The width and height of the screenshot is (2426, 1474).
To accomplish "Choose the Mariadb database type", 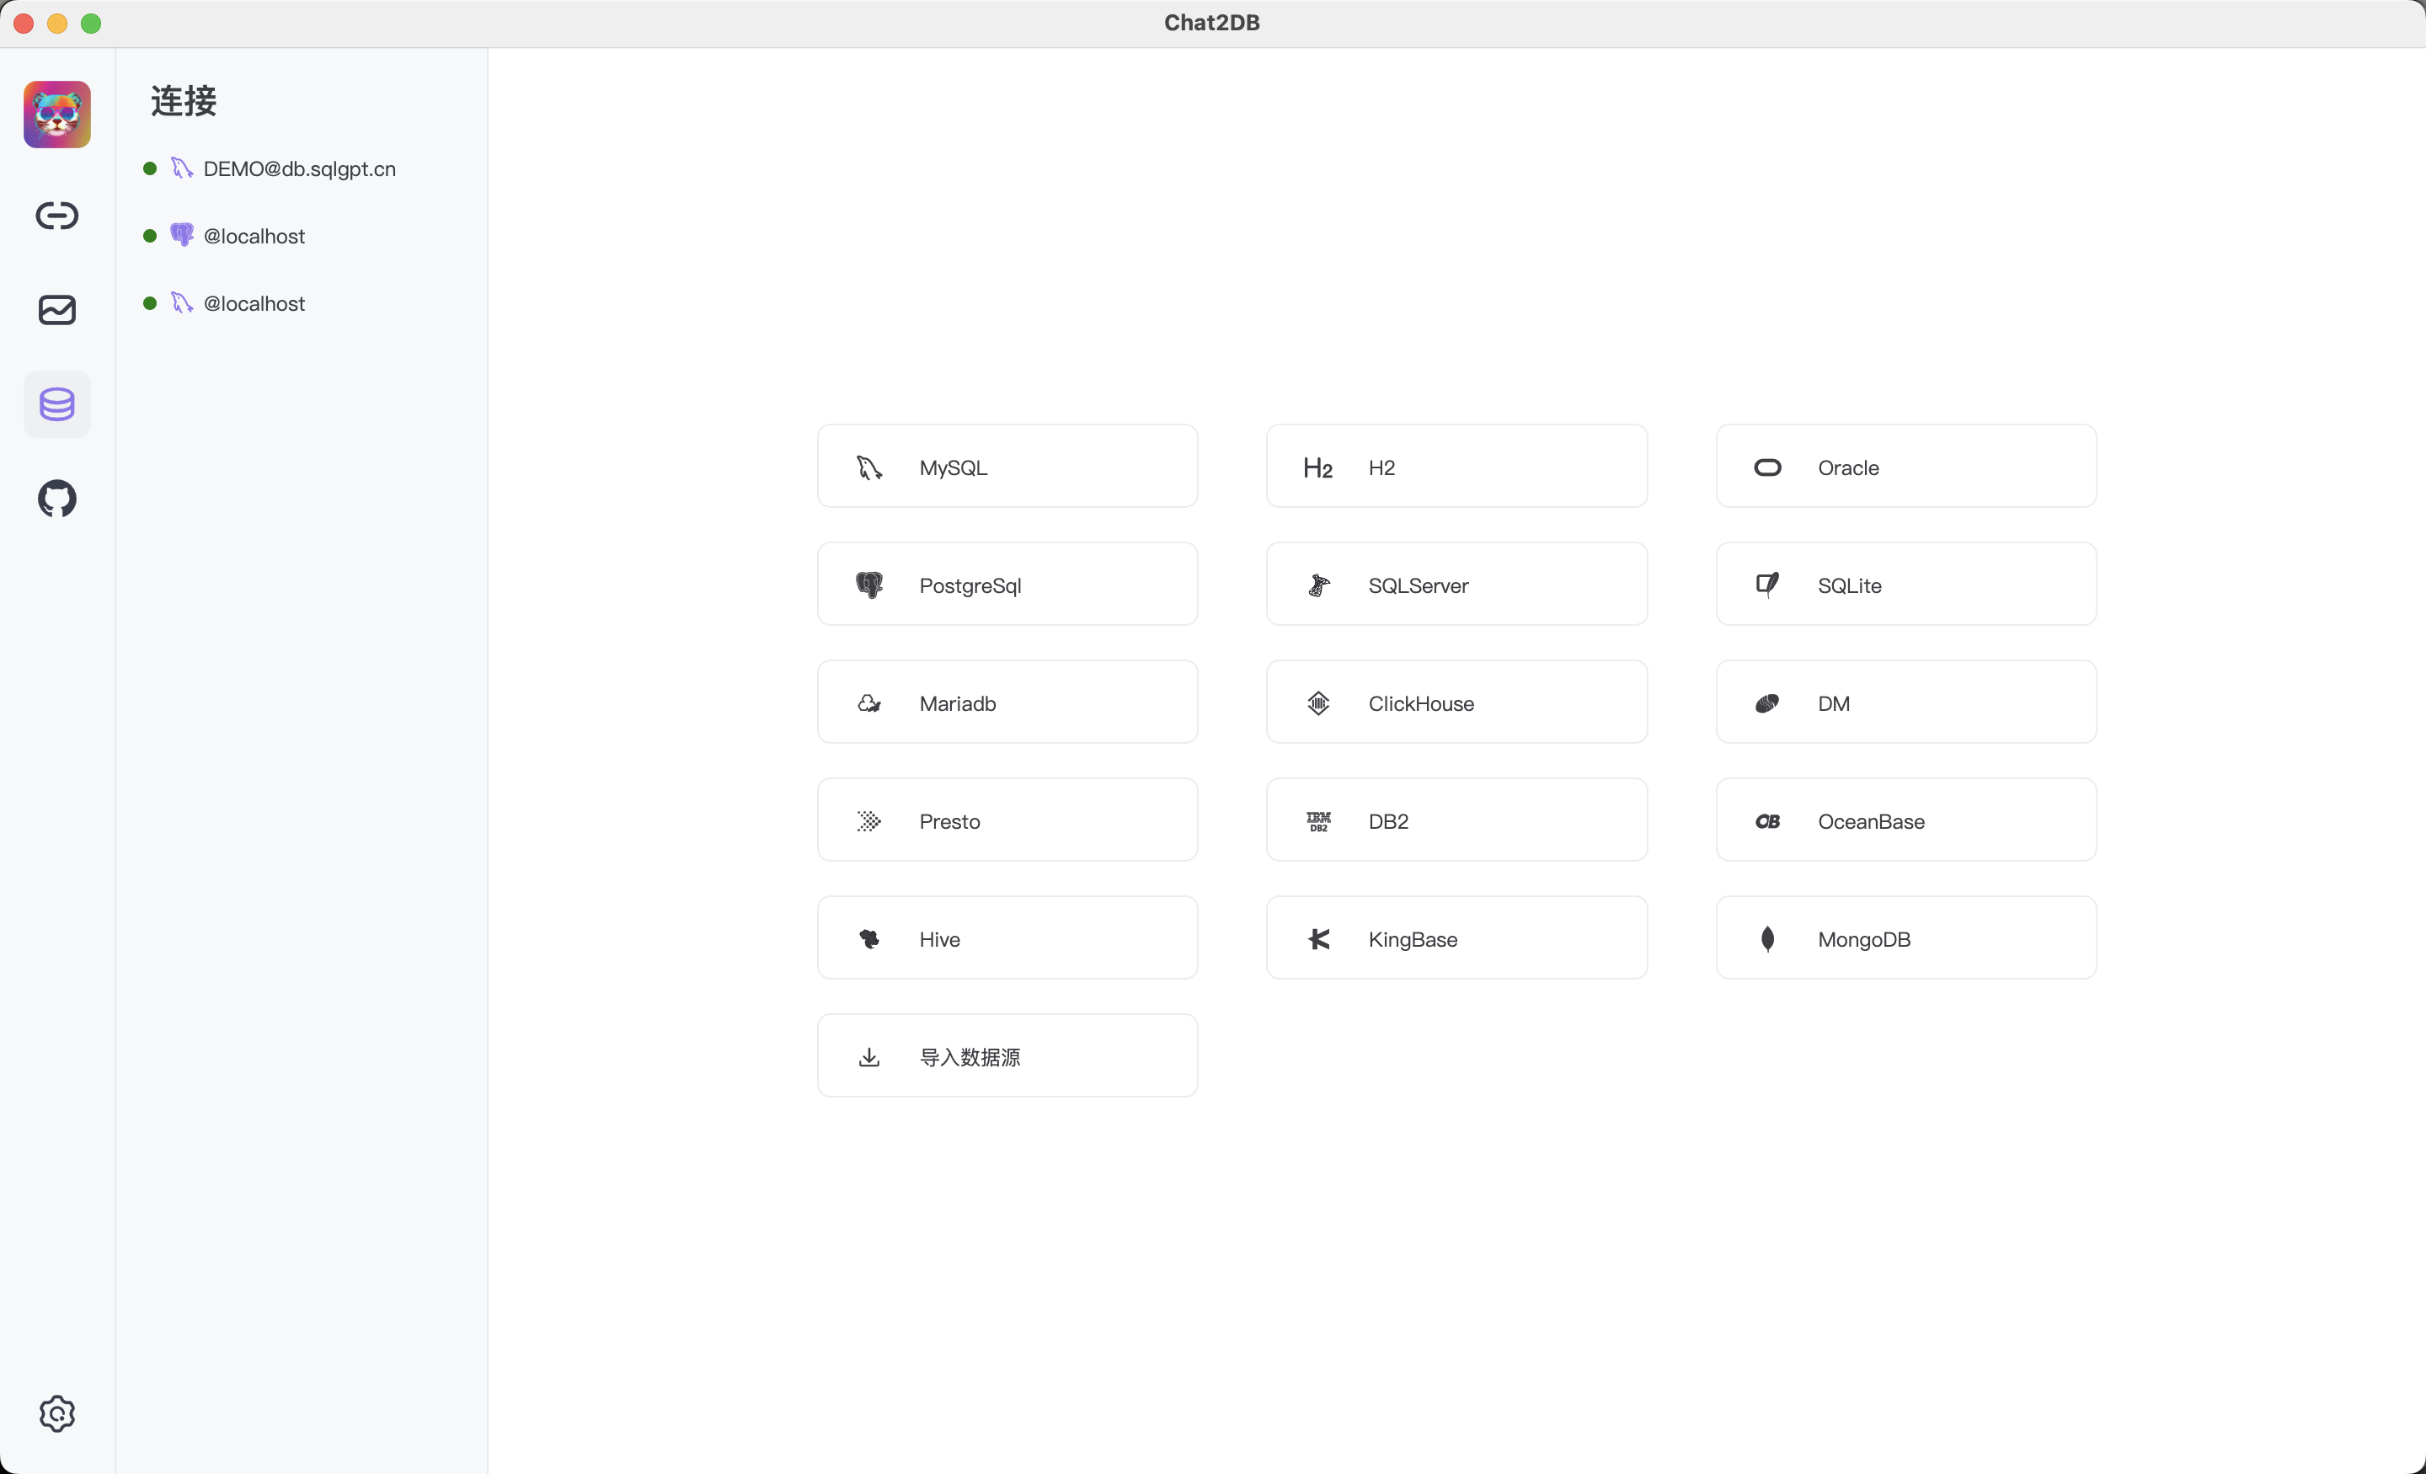I will coord(1007,703).
